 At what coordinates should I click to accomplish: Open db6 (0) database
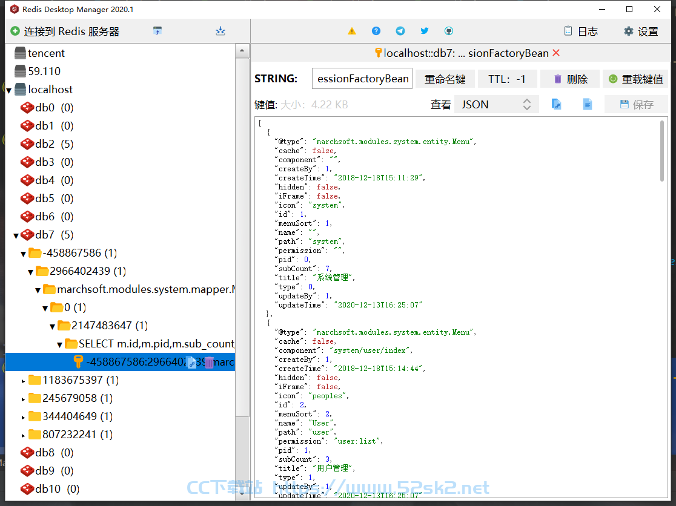(47, 217)
